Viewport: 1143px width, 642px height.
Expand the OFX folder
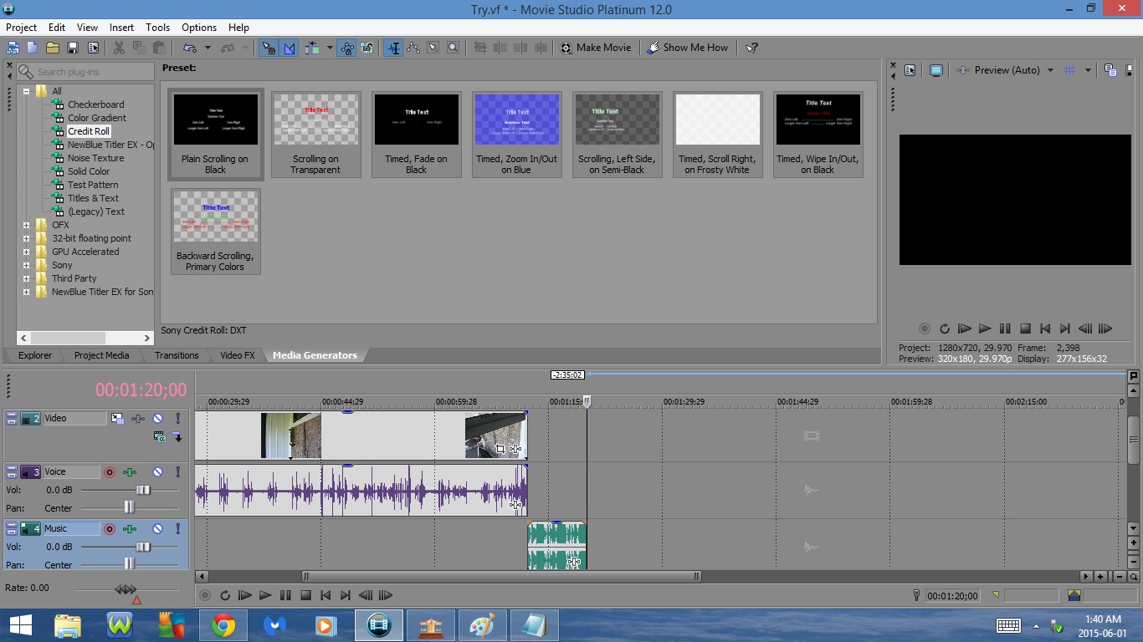coord(27,225)
